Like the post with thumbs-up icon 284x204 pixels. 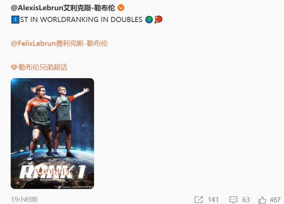click(262, 200)
